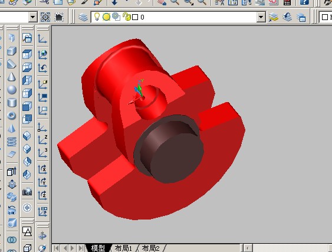Switch to SW Isometric view
The width and height of the screenshot is (332, 252).
(27, 136)
